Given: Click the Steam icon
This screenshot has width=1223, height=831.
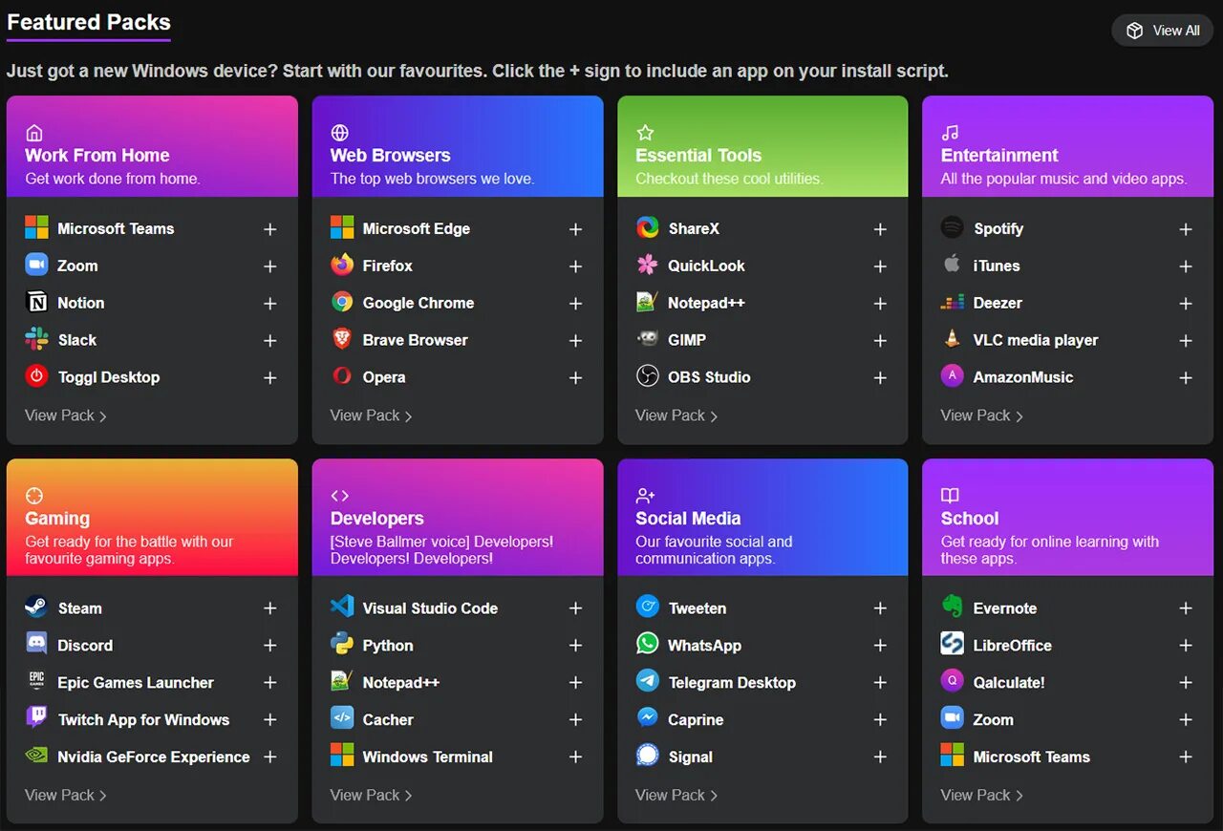Looking at the screenshot, I should point(36,607).
